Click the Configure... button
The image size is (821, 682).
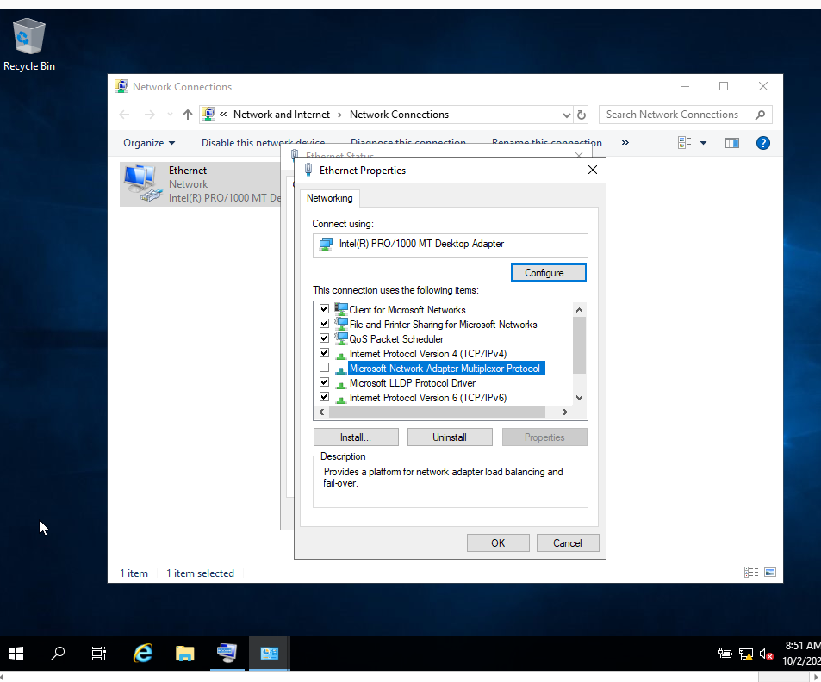[x=548, y=273]
